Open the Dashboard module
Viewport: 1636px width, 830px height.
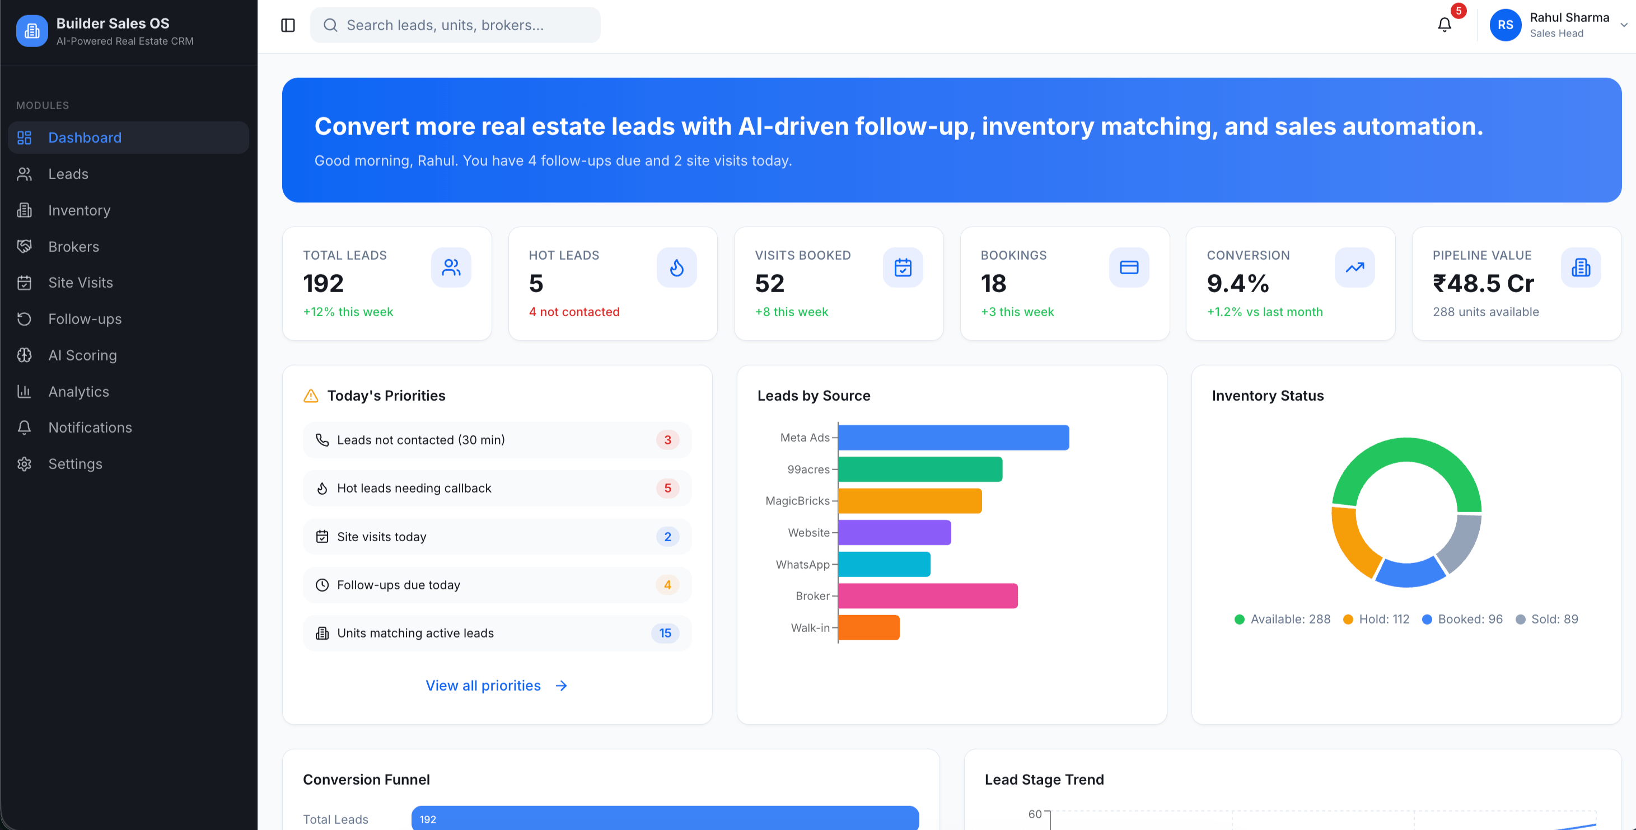[x=128, y=138]
